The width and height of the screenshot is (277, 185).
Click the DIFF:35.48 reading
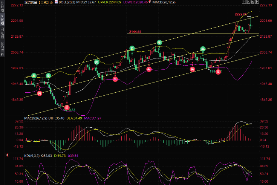coord(56,118)
